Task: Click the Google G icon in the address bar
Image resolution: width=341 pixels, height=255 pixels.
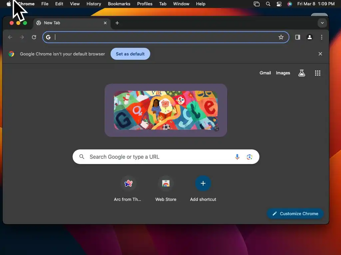Action: coord(48,37)
